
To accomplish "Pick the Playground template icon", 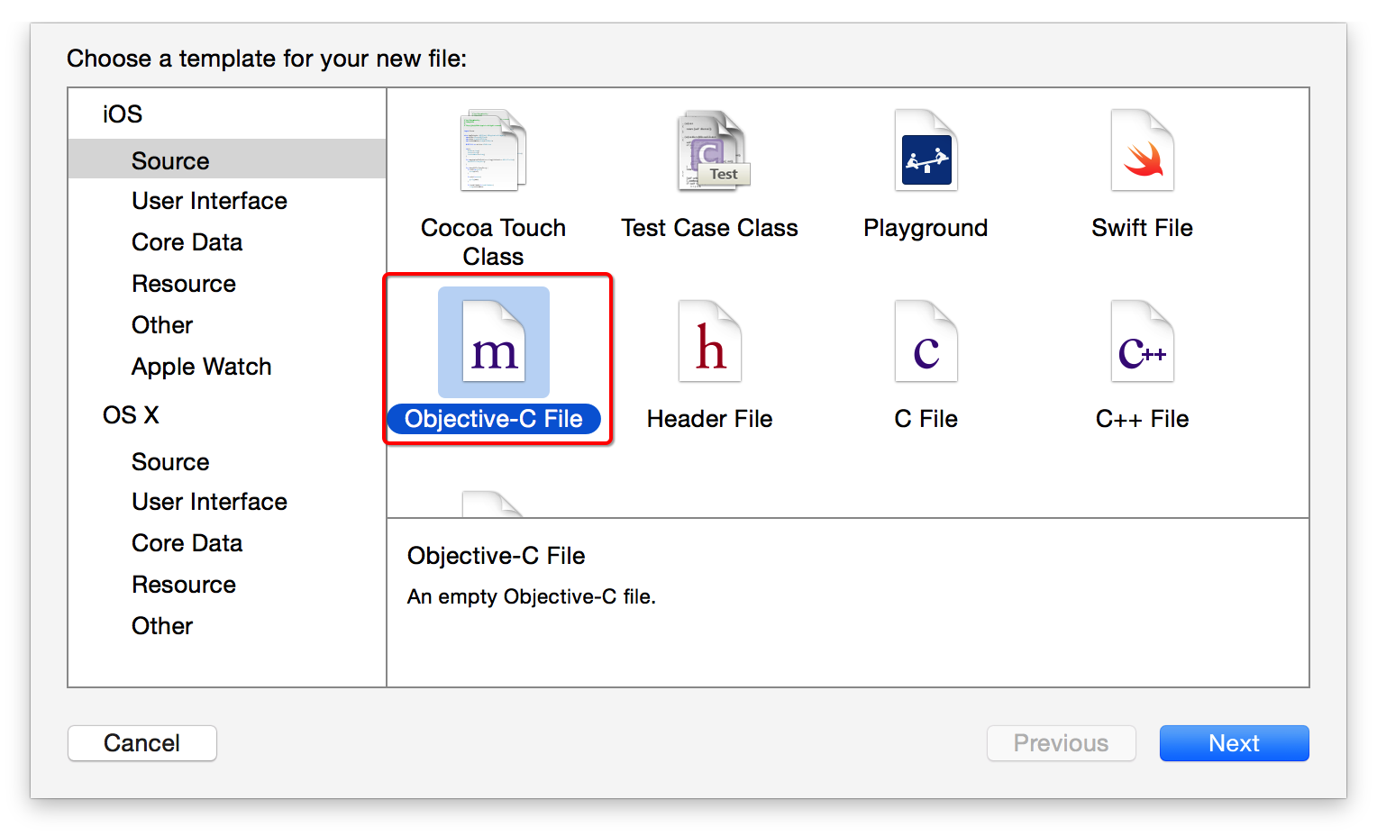I will point(926,150).
